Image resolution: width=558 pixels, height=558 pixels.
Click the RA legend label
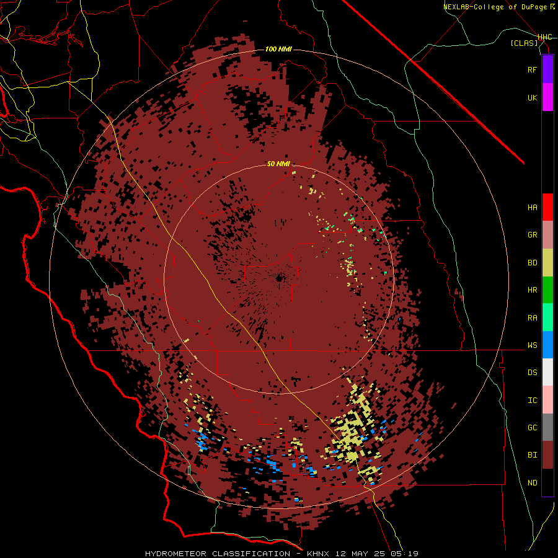pyautogui.click(x=532, y=318)
